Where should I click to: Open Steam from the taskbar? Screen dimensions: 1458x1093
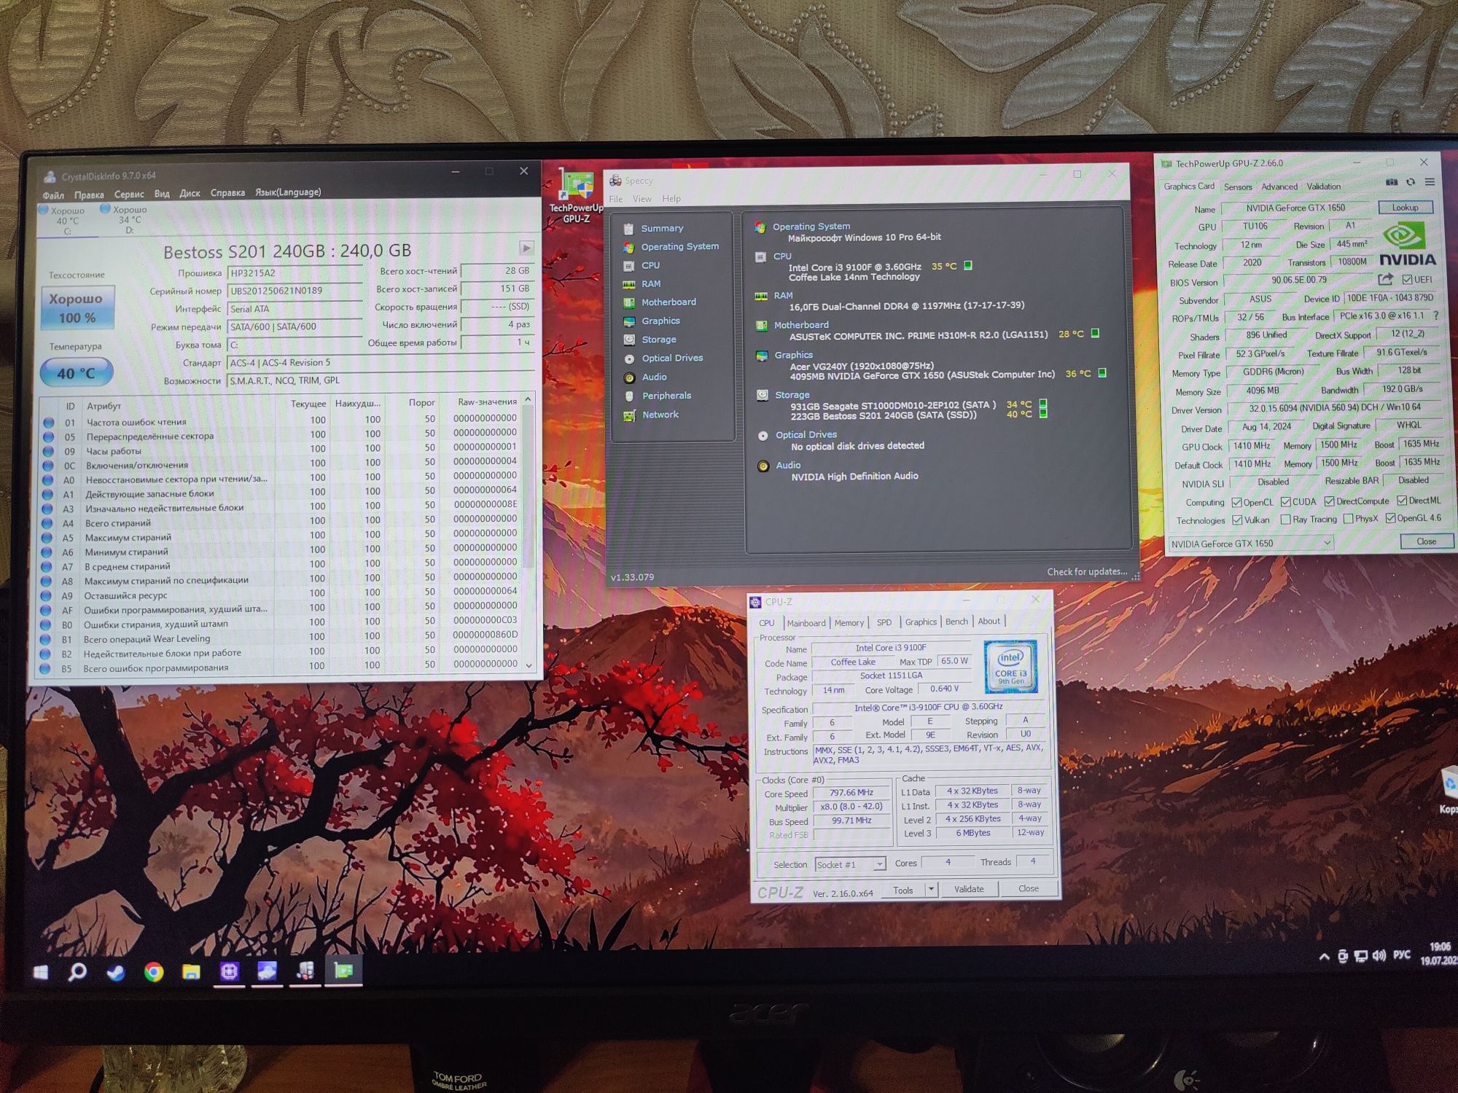pyautogui.click(x=116, y=972)
